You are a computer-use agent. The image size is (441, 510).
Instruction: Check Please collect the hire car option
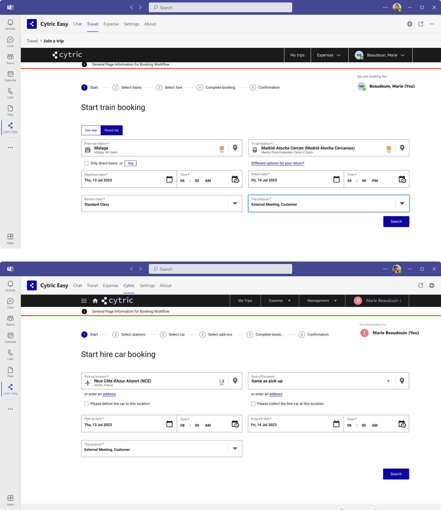coord(253,404)
